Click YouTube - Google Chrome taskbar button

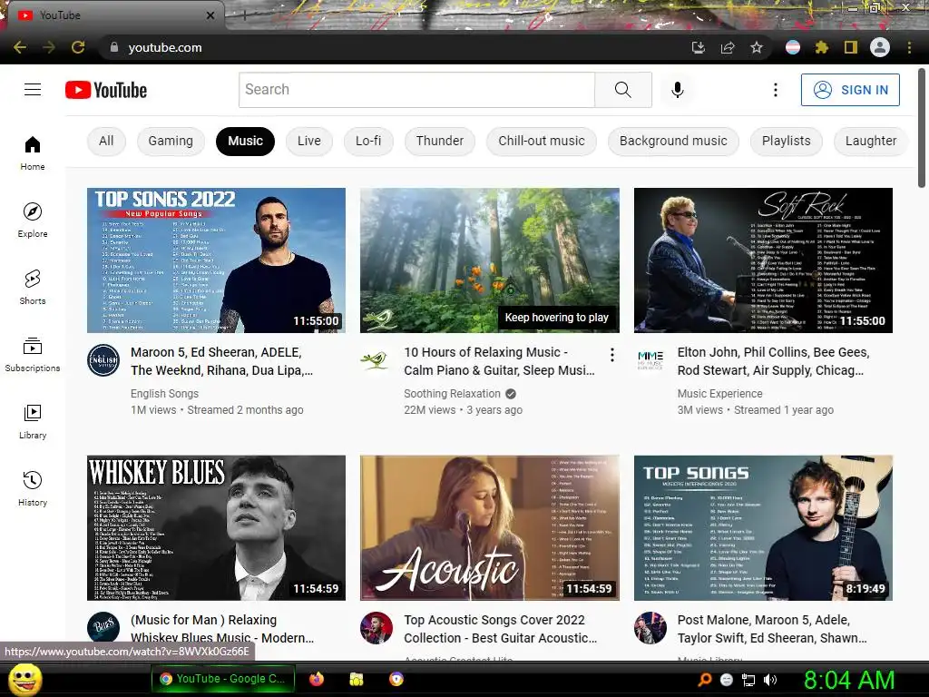(223, 679)
